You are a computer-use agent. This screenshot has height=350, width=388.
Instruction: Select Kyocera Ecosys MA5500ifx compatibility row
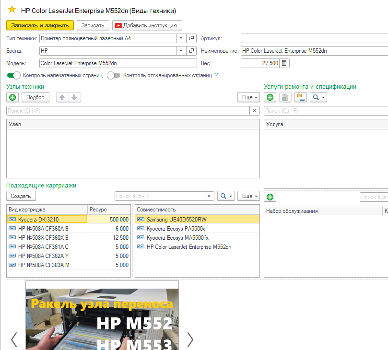pos(197,238)
